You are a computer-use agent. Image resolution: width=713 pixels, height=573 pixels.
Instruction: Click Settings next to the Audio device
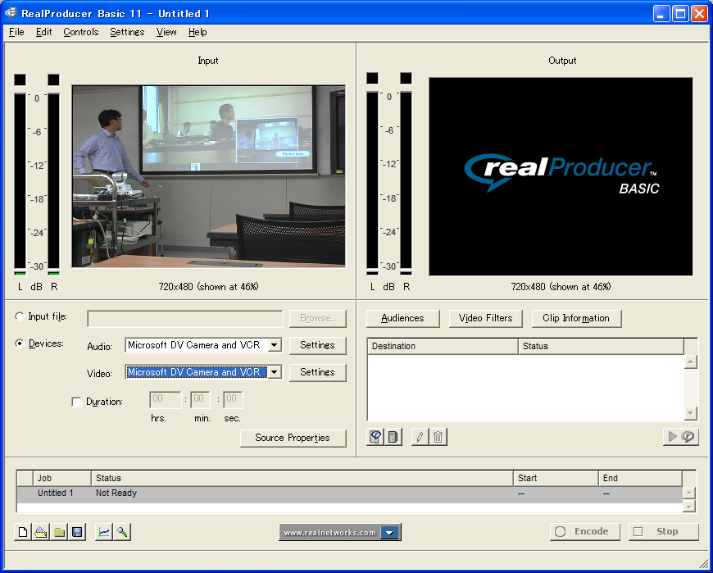[317, 345]
